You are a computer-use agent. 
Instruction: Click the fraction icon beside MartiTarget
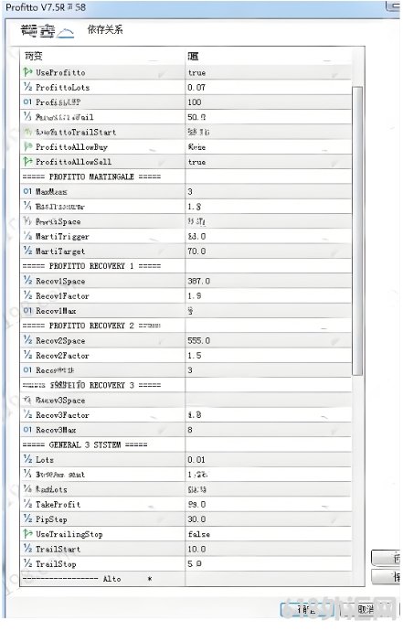(x=27, y=251)
